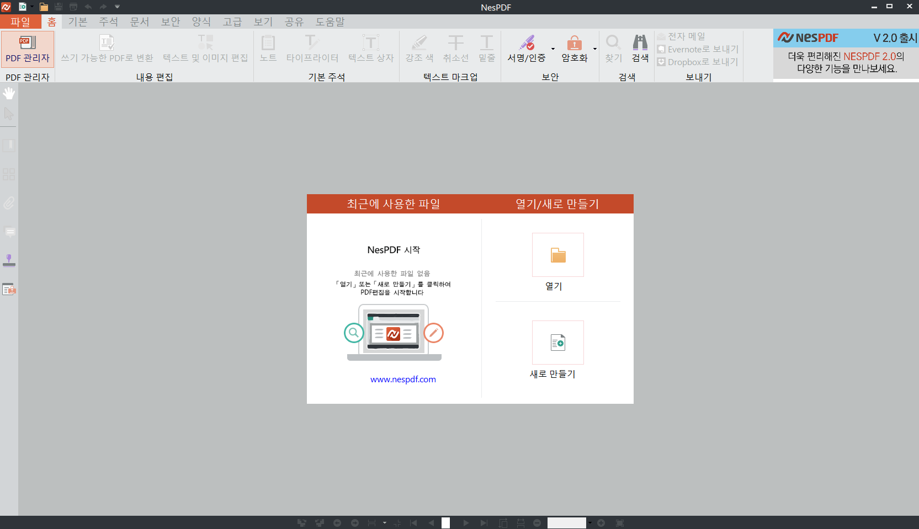Click the NesPDF logo in the title bar

tap(6, 7)
